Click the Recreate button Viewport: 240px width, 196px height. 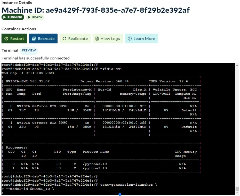point(43,39)
